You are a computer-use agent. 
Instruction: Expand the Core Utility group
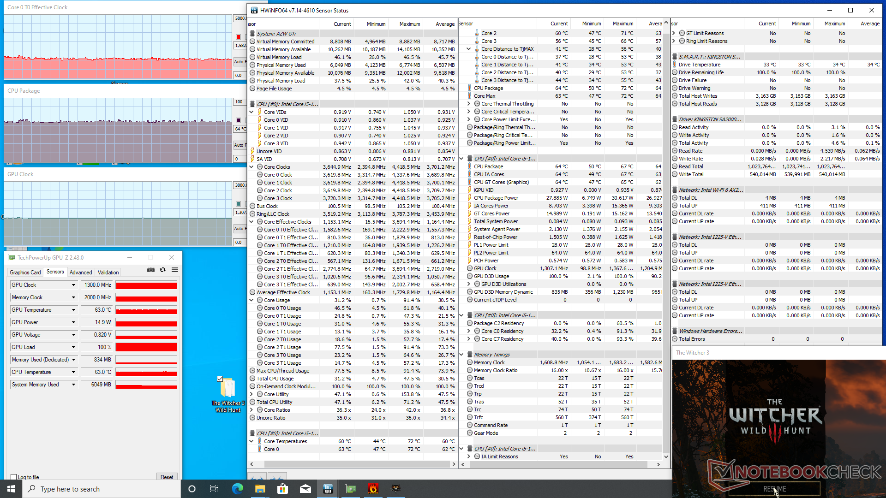point(252,394)
